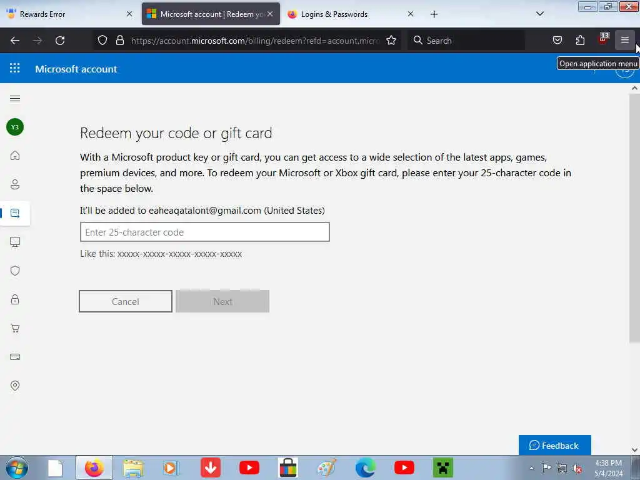
Task: Switch to the Logins & Passwords tab
Action: [350, 14]
